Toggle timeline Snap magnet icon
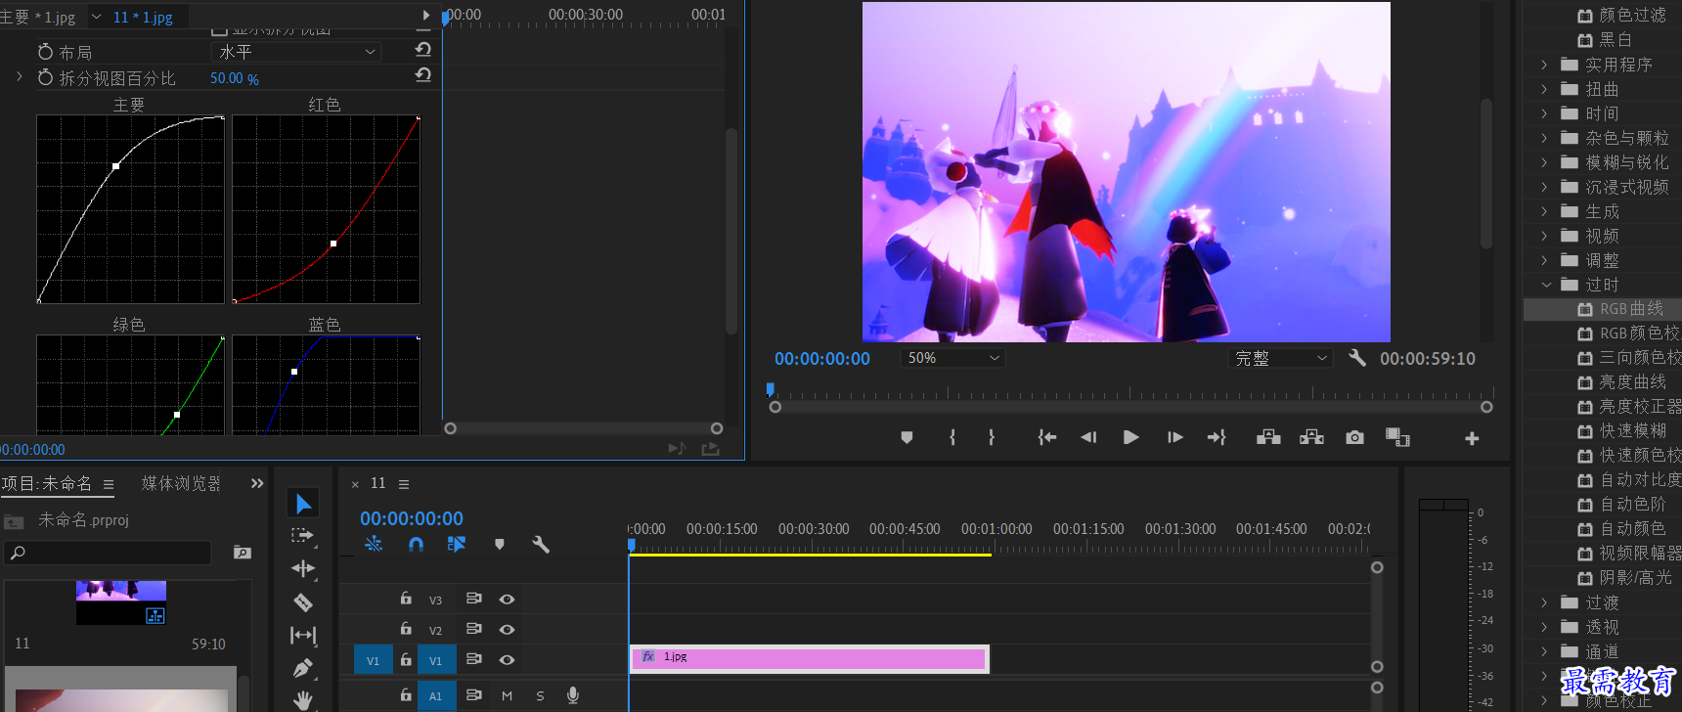Image resolution: width=1682 pixels, height=712 pixels. pyautogui.click(x=416, y=544)
